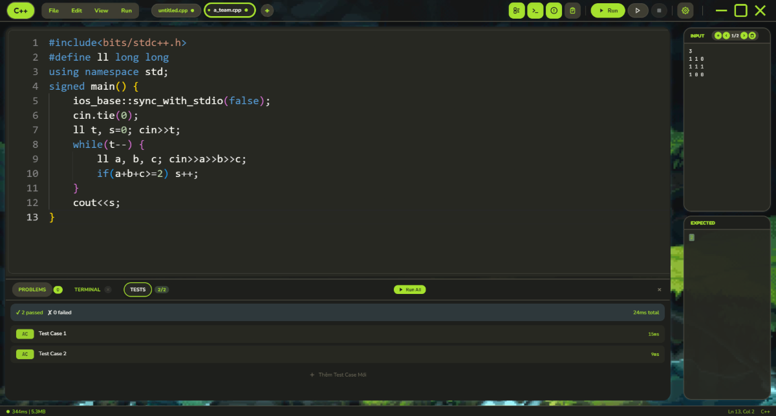Click the C++ logo badge top left
This screenshot has width=776, height=416.
point(20,10)
